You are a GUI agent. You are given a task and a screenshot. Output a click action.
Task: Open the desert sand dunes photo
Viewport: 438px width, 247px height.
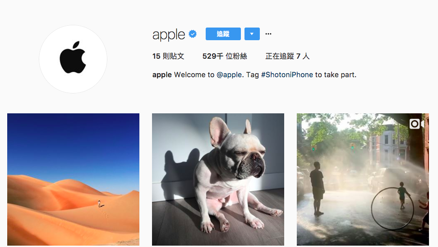point(73,179)
